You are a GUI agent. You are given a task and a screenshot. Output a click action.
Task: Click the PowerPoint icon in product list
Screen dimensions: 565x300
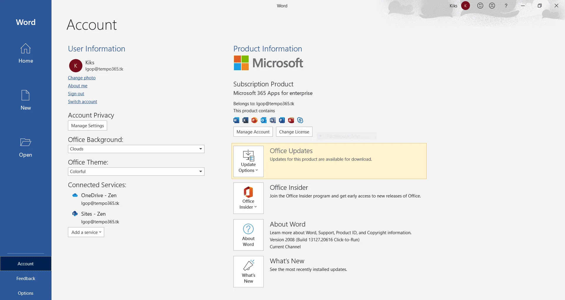tap(255, 120)
